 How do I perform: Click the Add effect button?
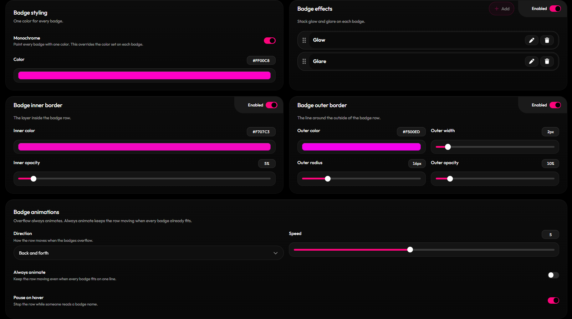(x=501, y=9)
